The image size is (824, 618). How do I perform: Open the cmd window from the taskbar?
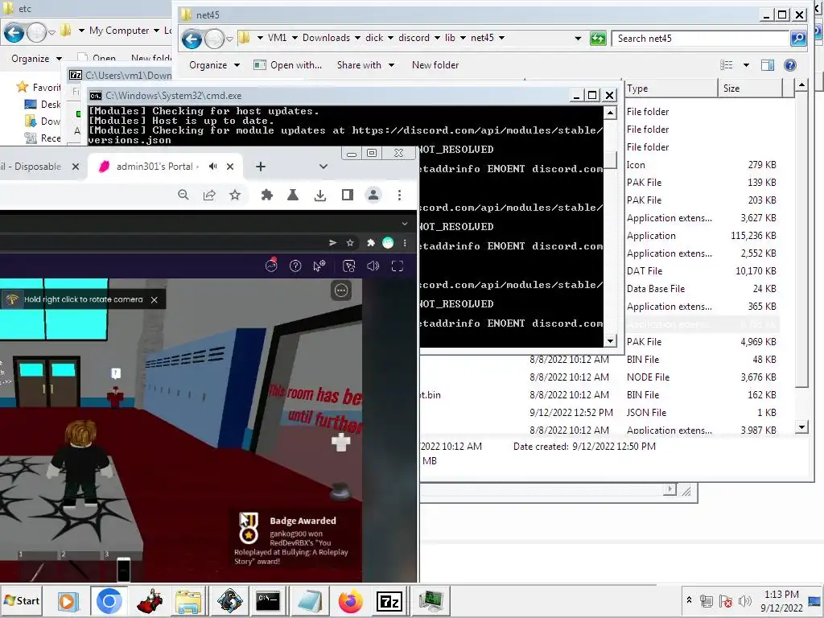268,601
